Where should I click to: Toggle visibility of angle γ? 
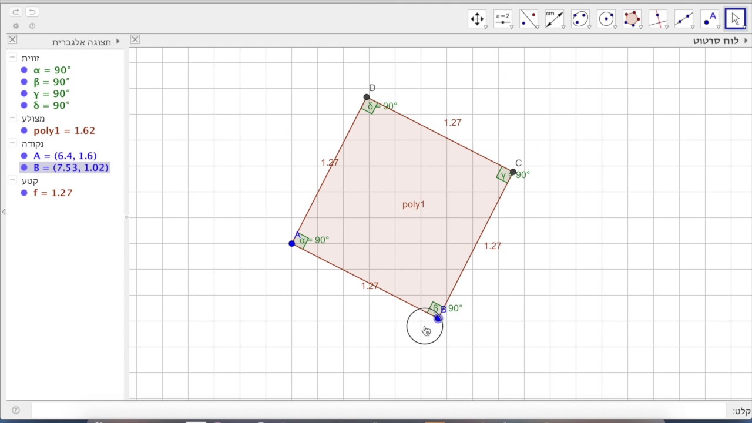24,93
